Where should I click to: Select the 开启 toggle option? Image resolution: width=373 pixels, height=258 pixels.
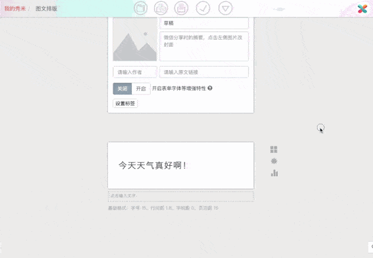pyautogui.click(x=141, y=89)
